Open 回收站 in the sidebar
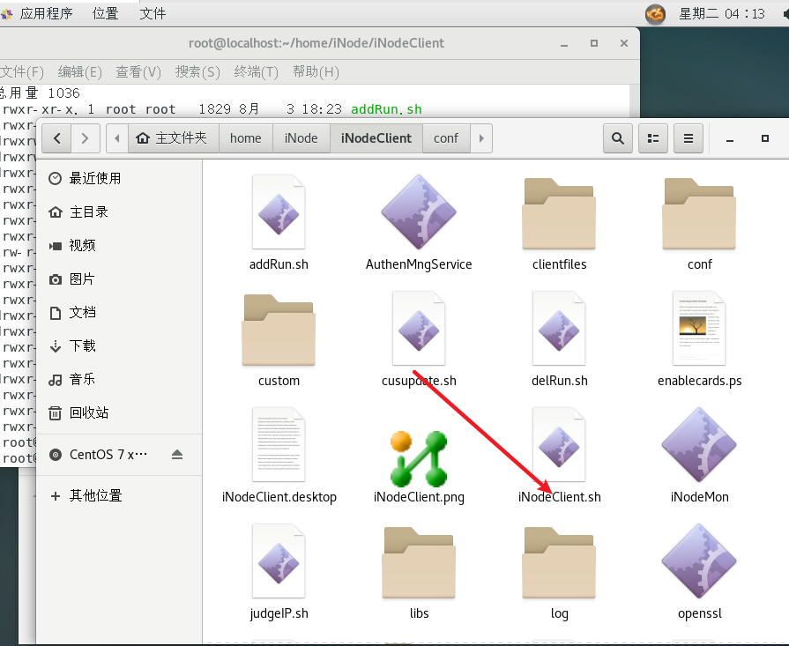Screen dimensions: 789x646 click(119, 413)
